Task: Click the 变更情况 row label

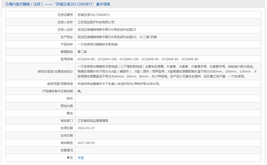Action: click(x=67, y=150)
